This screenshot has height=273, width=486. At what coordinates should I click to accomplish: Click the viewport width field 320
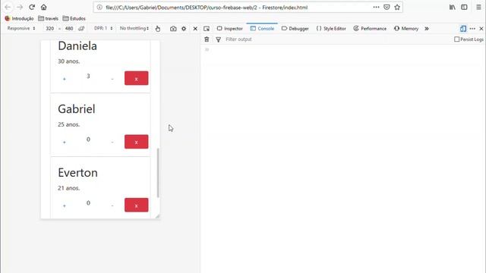point(49,29)
